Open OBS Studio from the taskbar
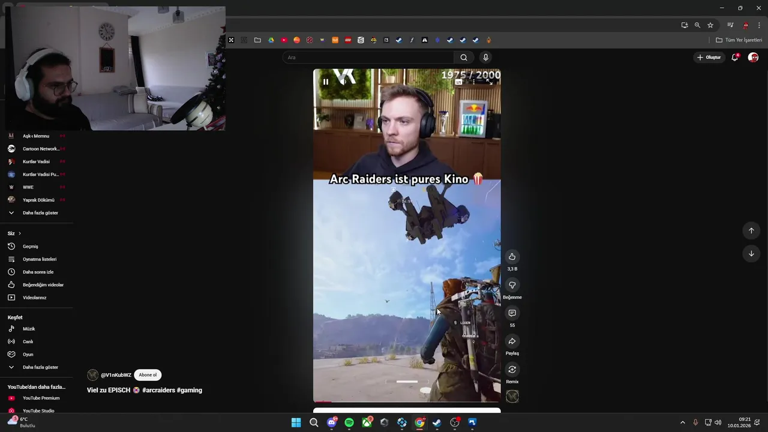Screen dimensions: 768x432 [455, 422]
